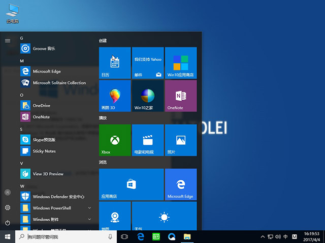Launch Microsoft Solitaire Collection
The height and width of the screenshot is (243, 325).
[59, 83]
